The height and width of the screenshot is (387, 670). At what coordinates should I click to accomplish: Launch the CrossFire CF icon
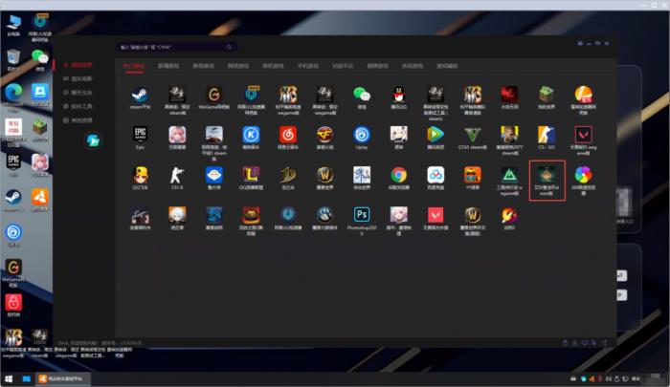pos(324,135)
